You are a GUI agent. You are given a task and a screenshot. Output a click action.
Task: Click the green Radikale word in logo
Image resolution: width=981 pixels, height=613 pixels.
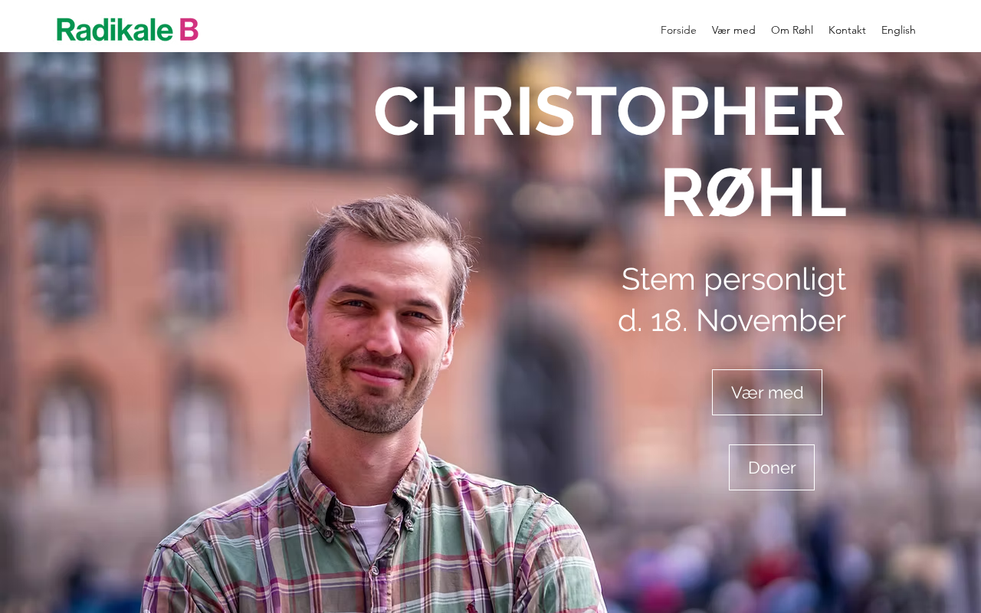[x=115, y=29]
